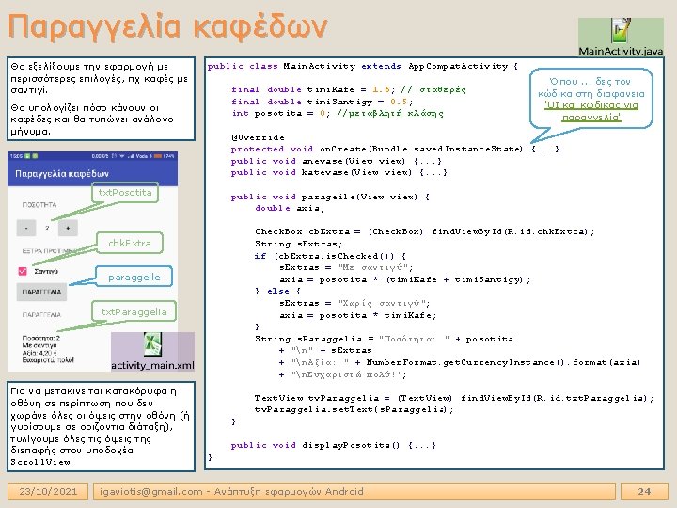
Task: Click the 'if (cbExtra.isChecked())' line
Action: point(330,256)
